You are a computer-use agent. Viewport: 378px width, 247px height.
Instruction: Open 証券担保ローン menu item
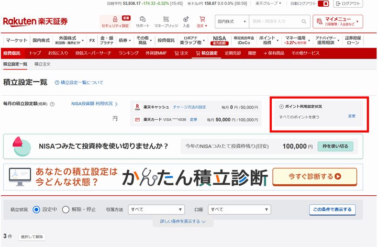(353, 40)
